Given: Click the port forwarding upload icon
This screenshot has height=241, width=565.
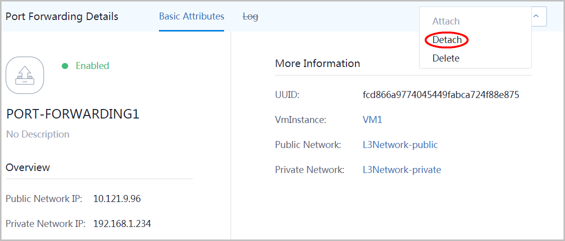Looking at the screenshot, I should pos(25,75).
